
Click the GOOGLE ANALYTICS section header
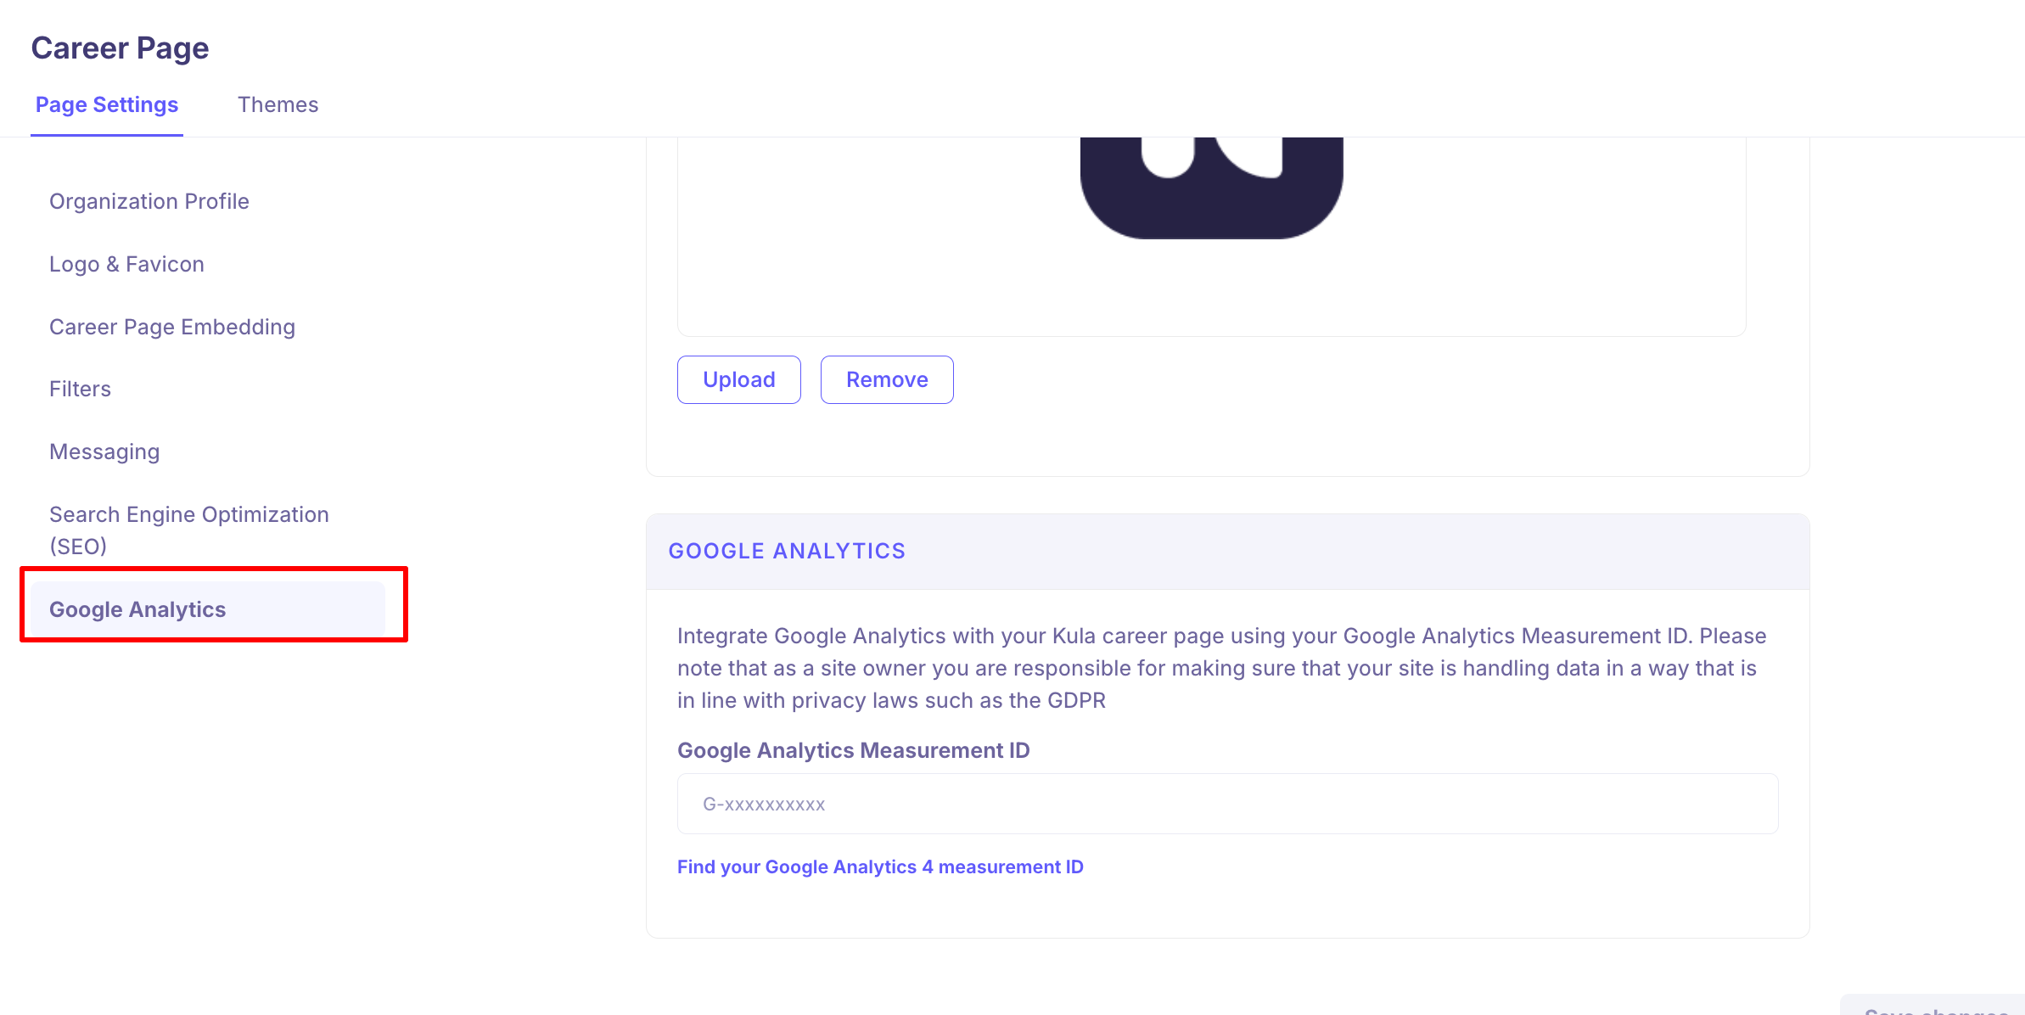787,551
